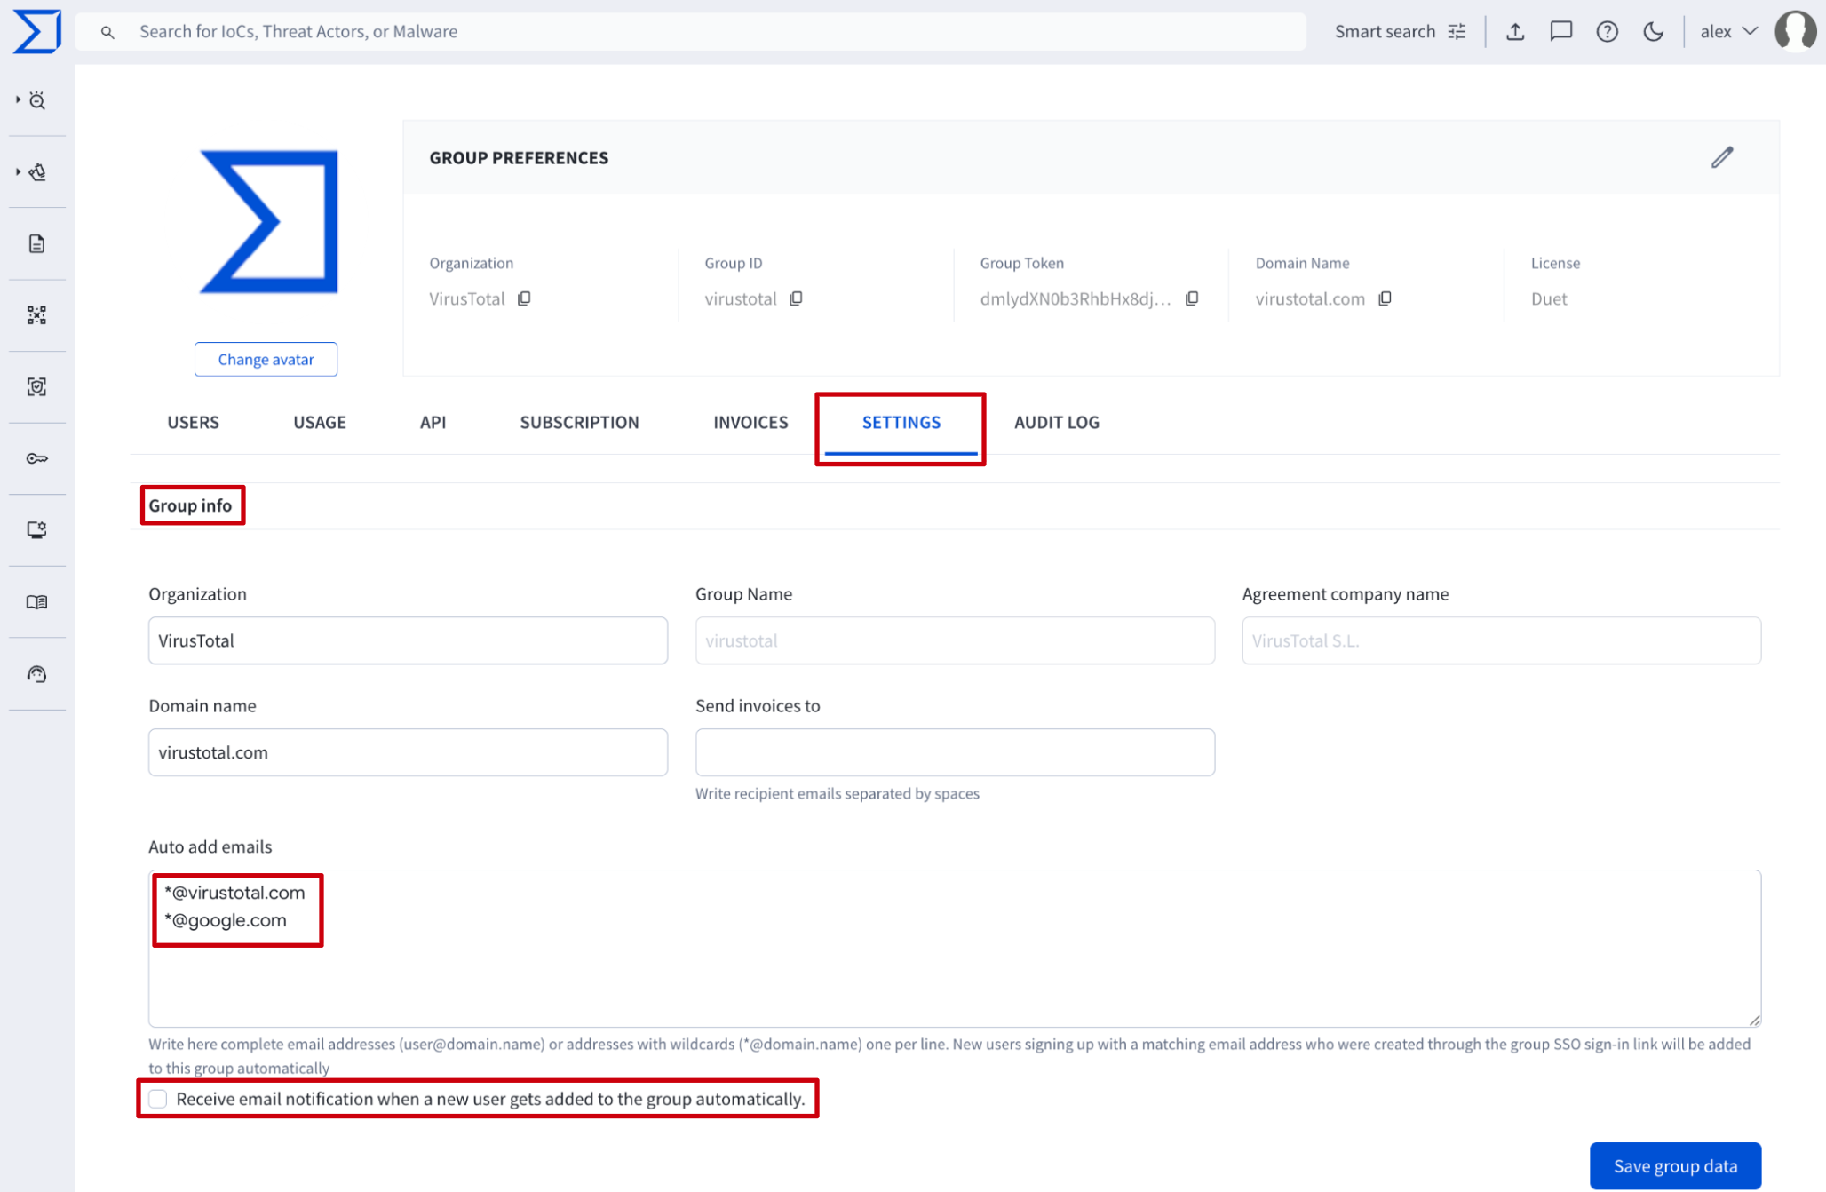Expand the first sidebar search menu arrow
1826x1192 pixels.
click(18, 99)
